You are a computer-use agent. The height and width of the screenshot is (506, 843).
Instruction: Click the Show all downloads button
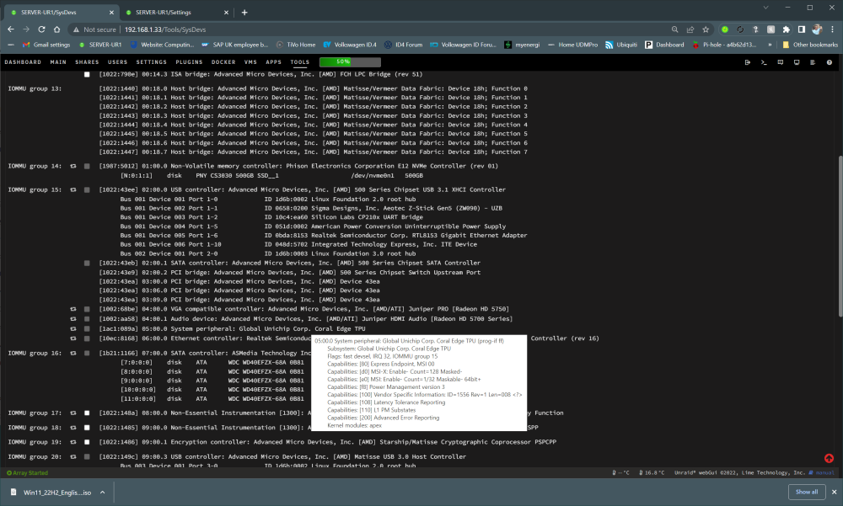click(807, 492)
